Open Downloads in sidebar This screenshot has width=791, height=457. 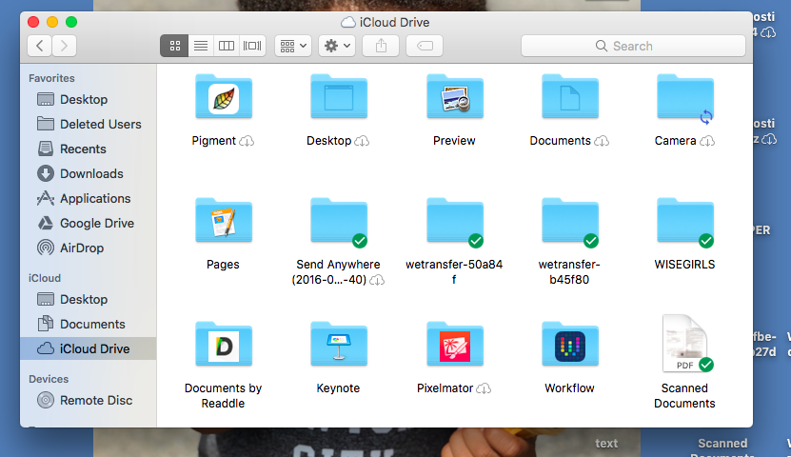[89, 173]
